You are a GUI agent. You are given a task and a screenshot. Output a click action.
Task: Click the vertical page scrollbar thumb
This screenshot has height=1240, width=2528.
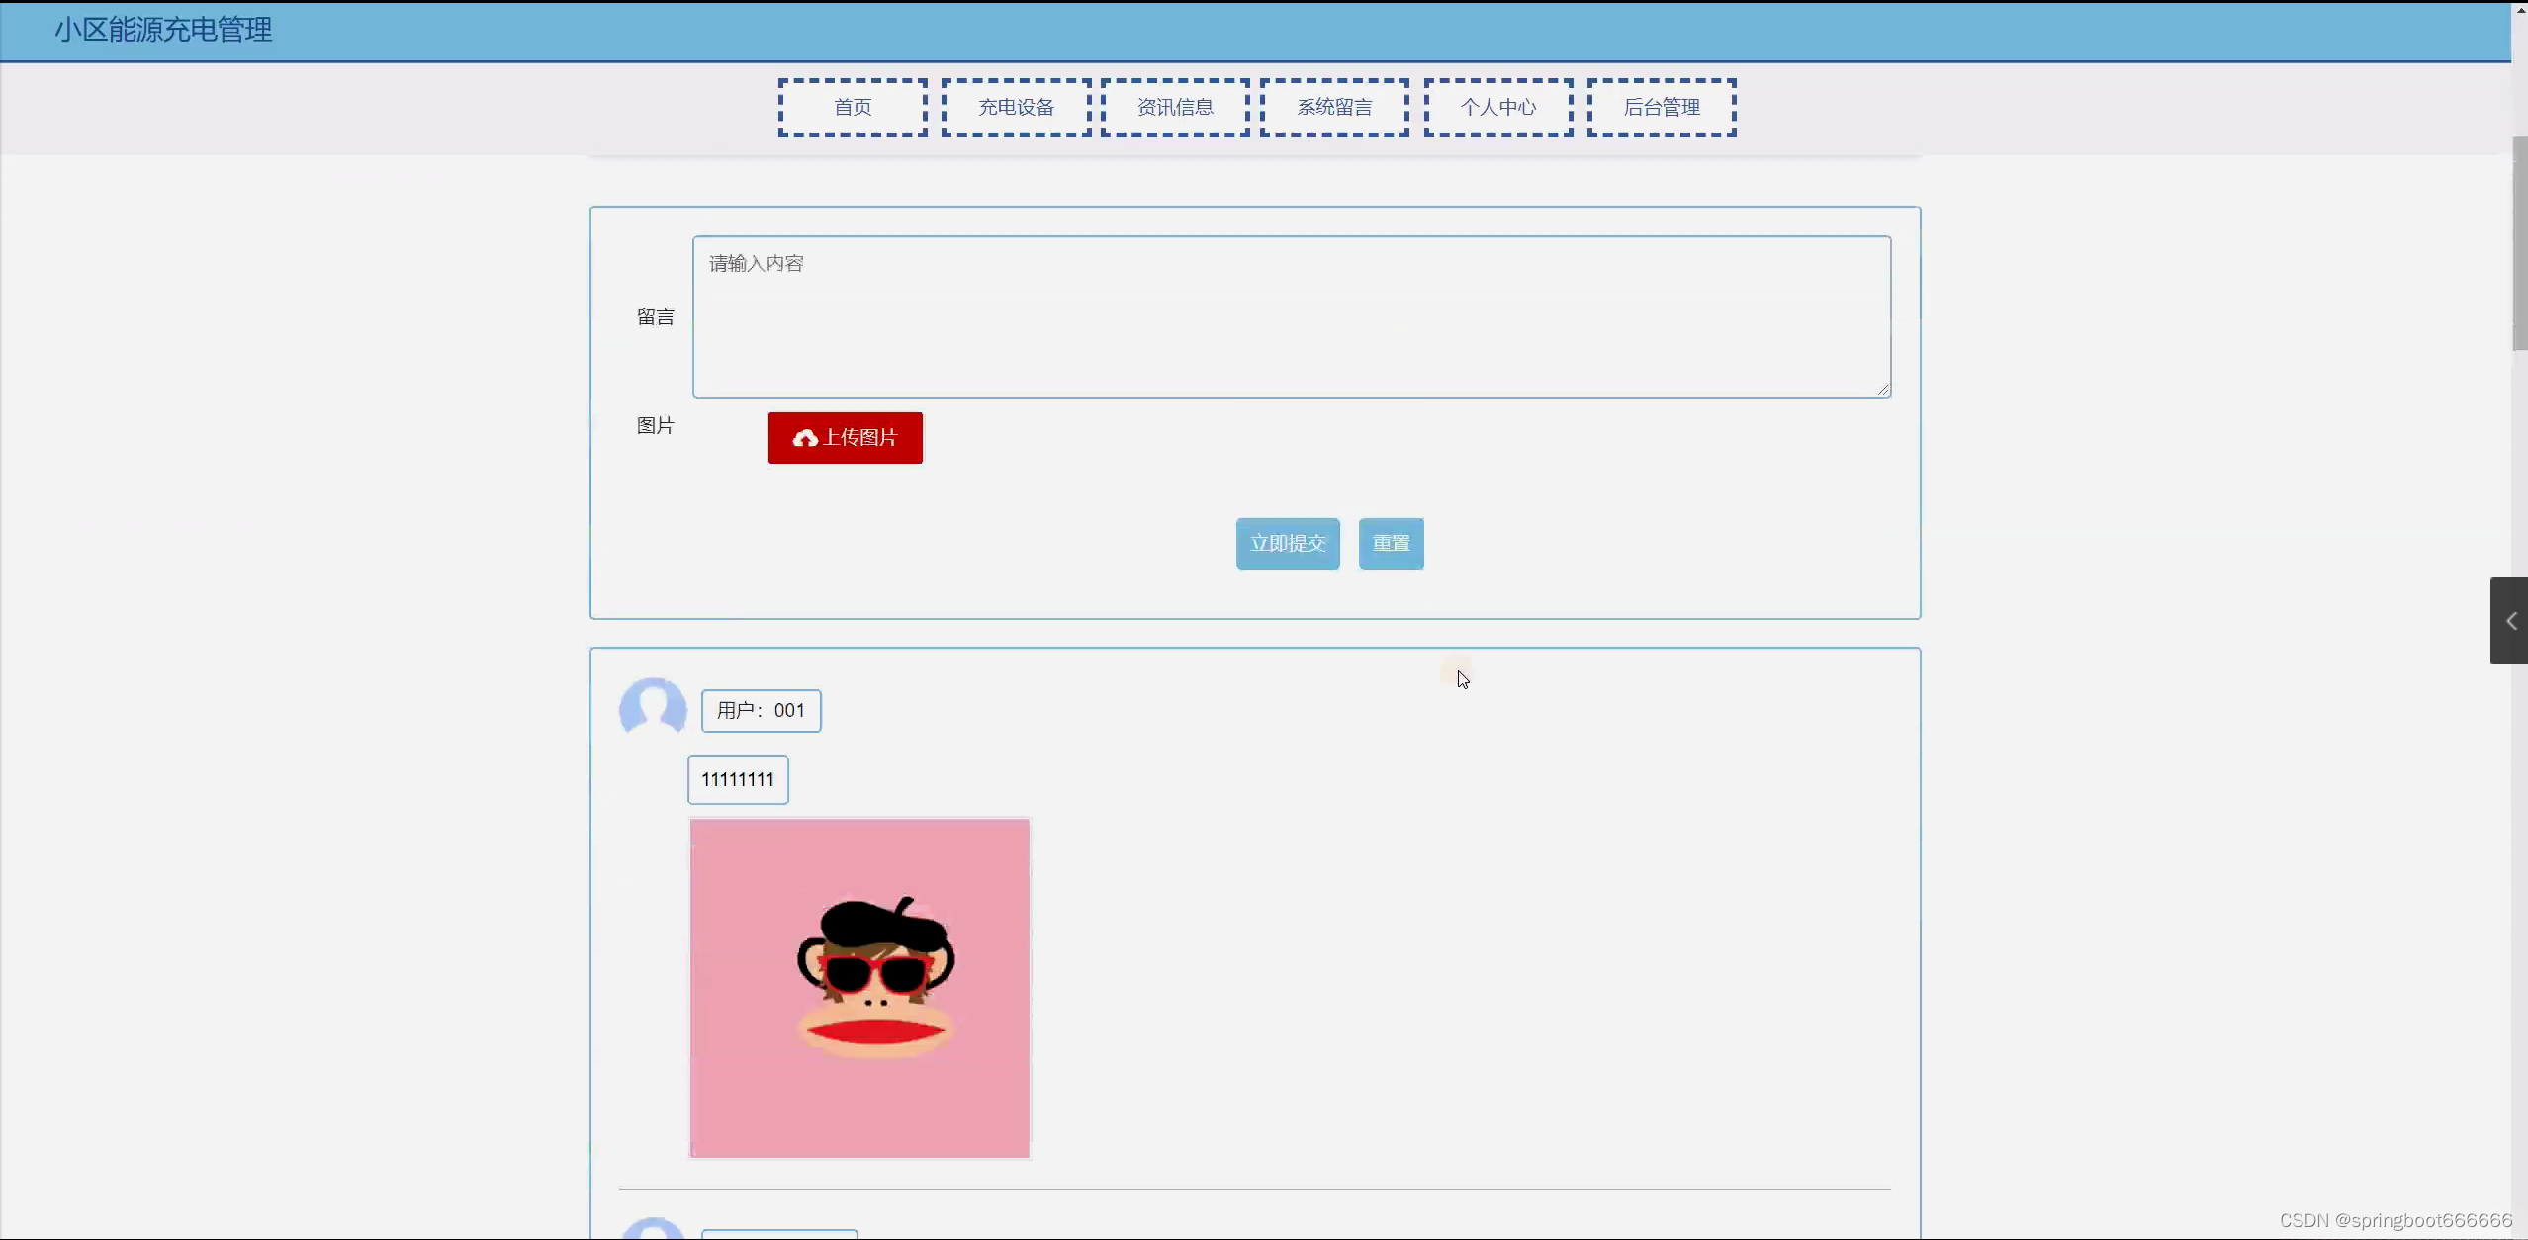click(2519, 242)
